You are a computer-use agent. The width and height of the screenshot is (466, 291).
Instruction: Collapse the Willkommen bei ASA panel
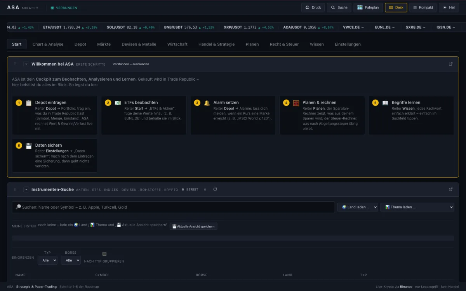[x=26, y=64]
